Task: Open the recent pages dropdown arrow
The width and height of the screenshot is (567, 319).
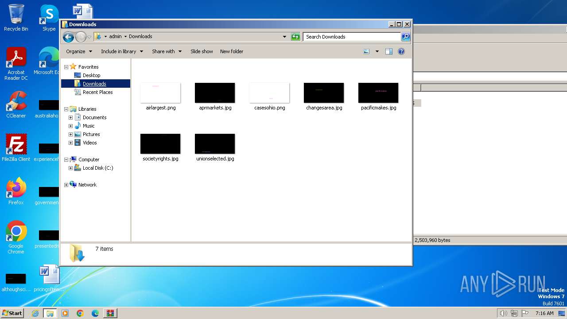Action: [x=89, y=37]
